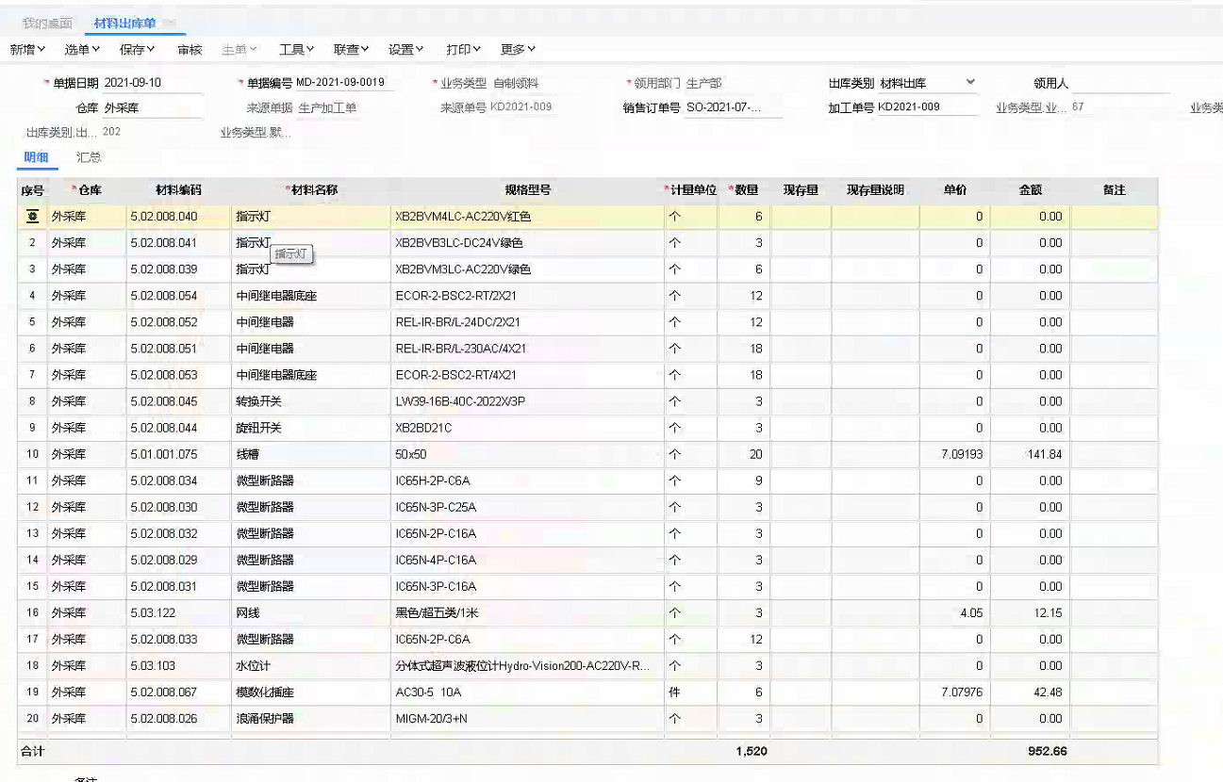1223x782 pixels.
Task: Select the 线槽 material name cell
Action: coord(311,454)
